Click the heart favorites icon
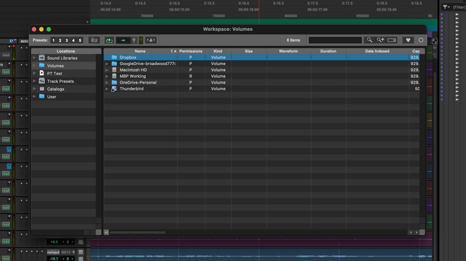466x261 pixels. click(407, 40)
